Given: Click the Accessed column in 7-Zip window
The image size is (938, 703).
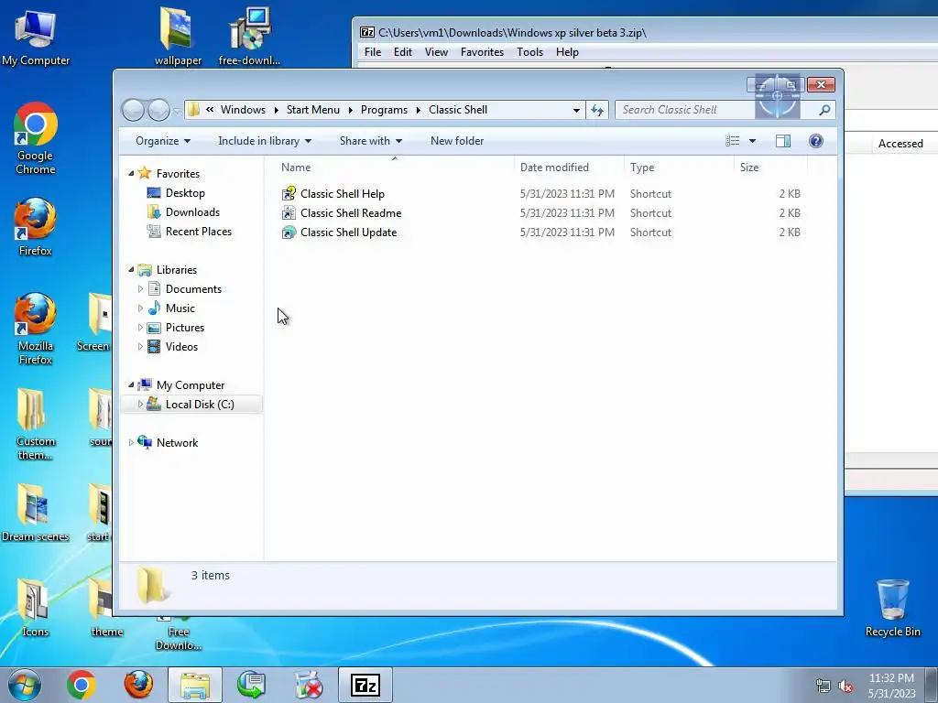Looking at the screenshot, I should tap(900, 144).
